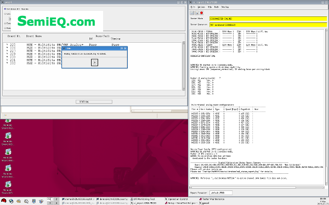Viewport: 329px width, 205px height.
Task: Open fourth Remote Share desktop icon
Action: click(8, 171)
